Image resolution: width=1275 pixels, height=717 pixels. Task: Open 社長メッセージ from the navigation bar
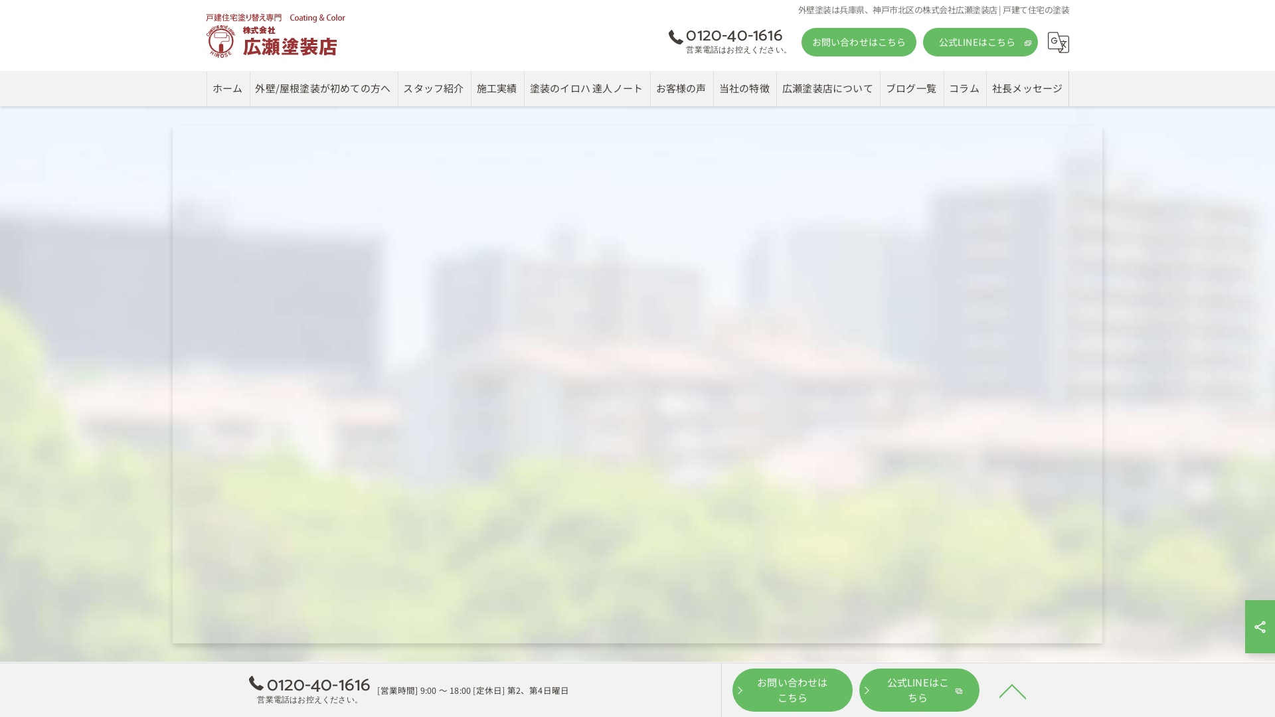tap(1027, 88)
